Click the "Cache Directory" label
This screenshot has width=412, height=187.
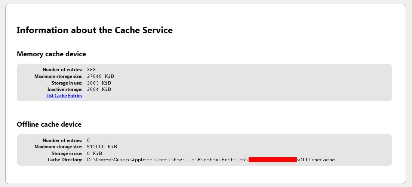[x=65, y=160]
